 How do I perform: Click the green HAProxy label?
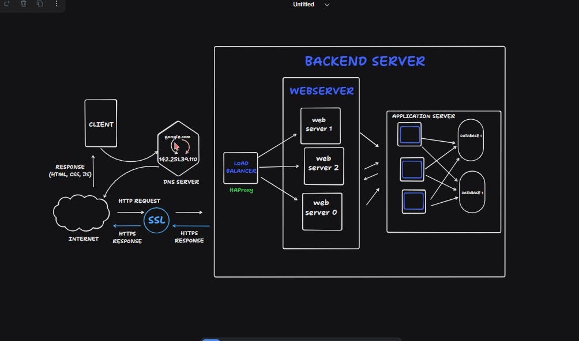[x=242, y=190]
